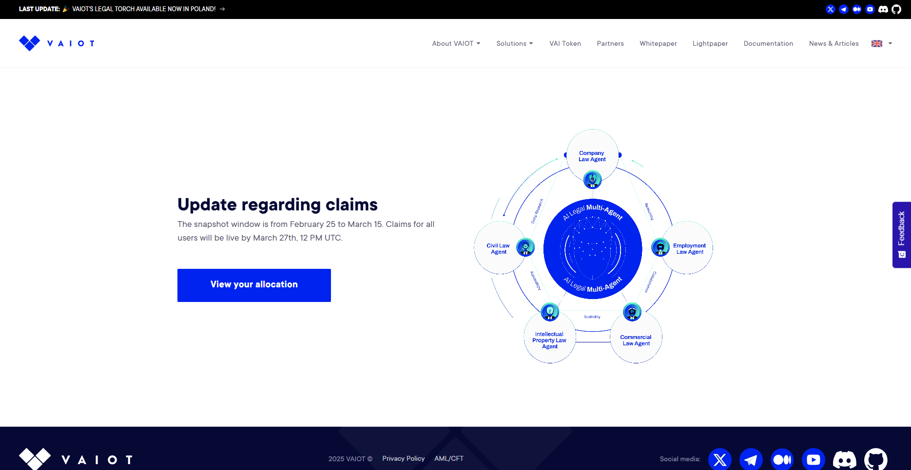The width and height of the screenshot is (911, 470).
Task: Click the footer X social media icon
Action: coord(720,459)
